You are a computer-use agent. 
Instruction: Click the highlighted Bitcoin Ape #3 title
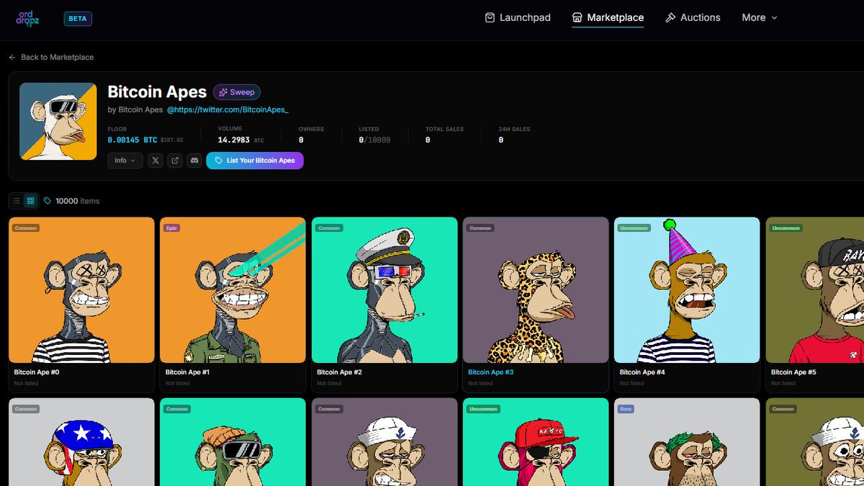click(x=491, y=372)
